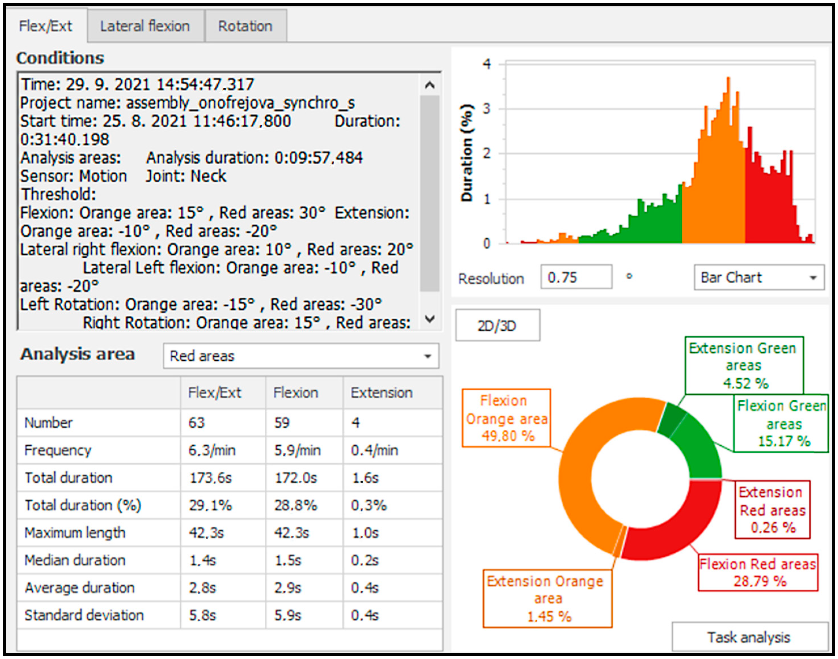
Task: Click scroll down arrow in Conditions box
Action: pyautogui.click(x=430, y=319)
